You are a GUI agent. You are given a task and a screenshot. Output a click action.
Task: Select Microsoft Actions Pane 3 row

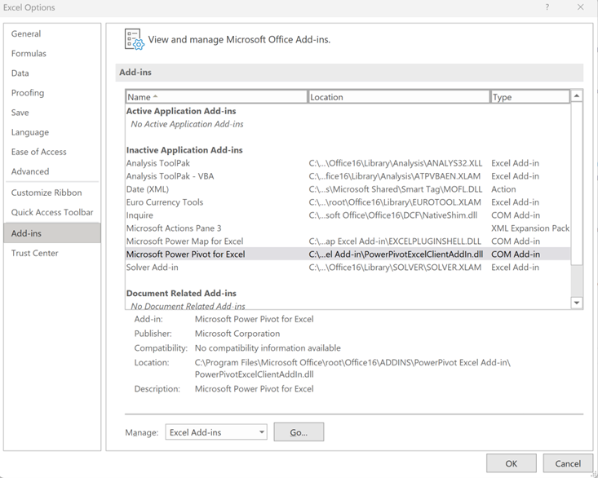[348, 228]
